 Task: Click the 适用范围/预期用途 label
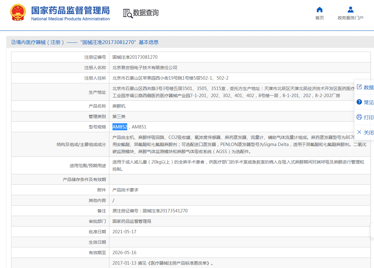[88, 166]
